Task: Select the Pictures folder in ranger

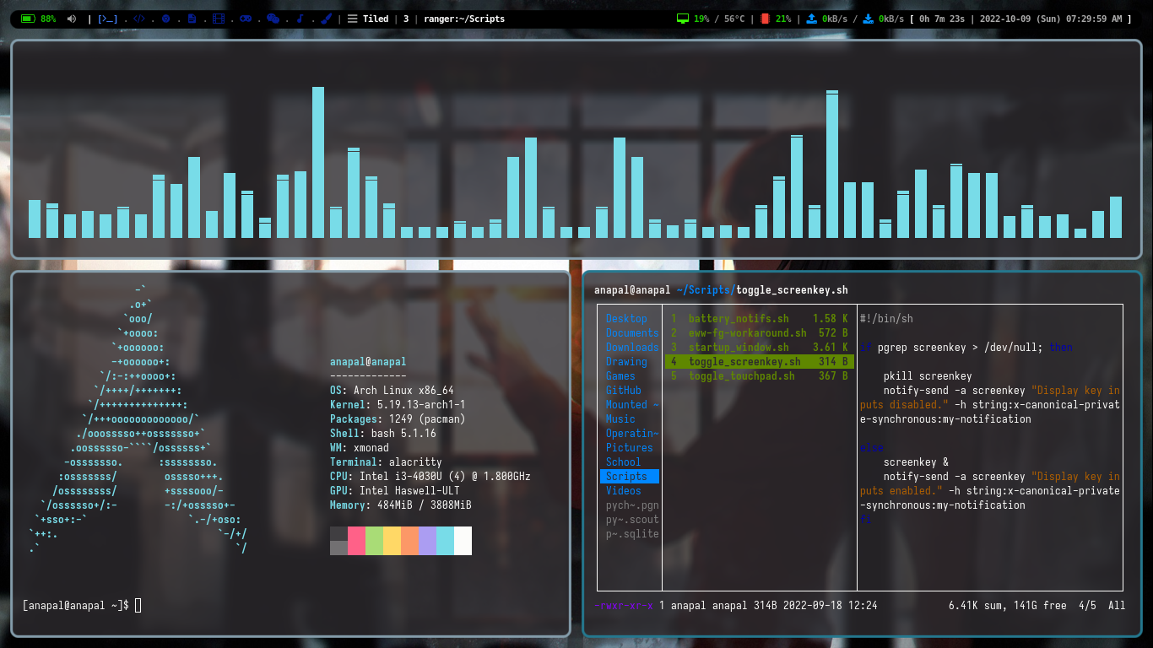Action: click(x=630, y=447)
